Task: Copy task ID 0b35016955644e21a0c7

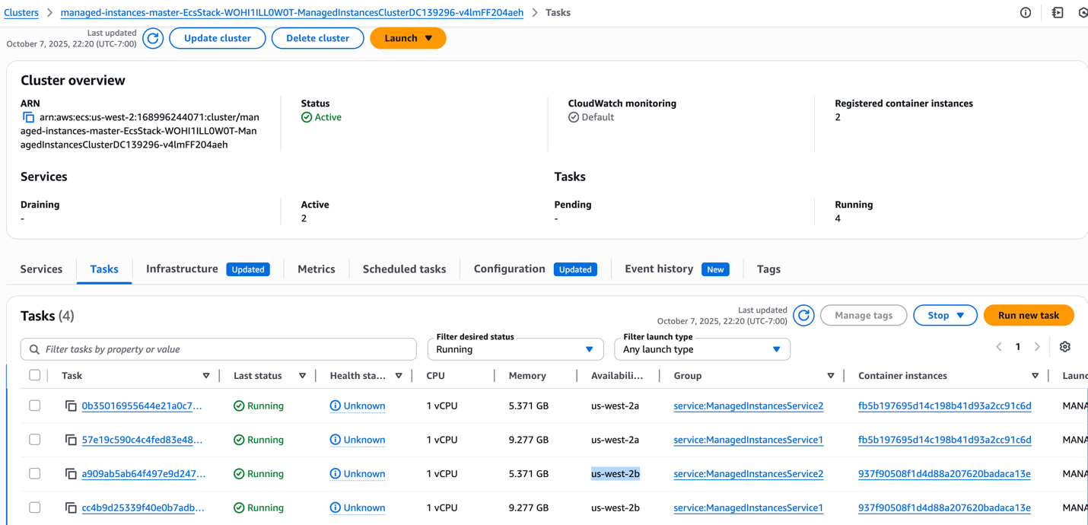Action: (x=71, y=406)
